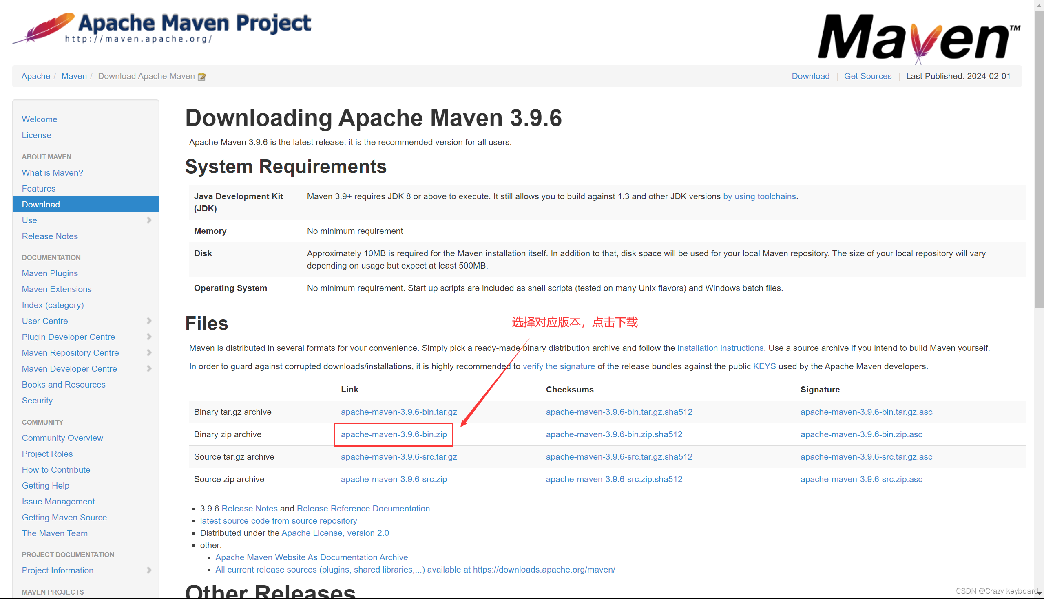This screenshot has height=599, width=1044.
Task: Click the verify the signature link
Action: pyautogui.click(x=559, y=366)
